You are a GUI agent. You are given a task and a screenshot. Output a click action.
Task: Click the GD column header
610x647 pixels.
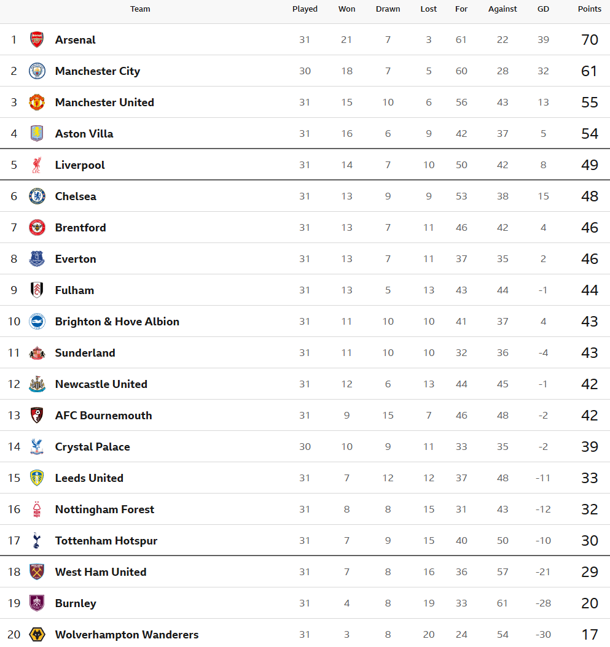point(543,9)
